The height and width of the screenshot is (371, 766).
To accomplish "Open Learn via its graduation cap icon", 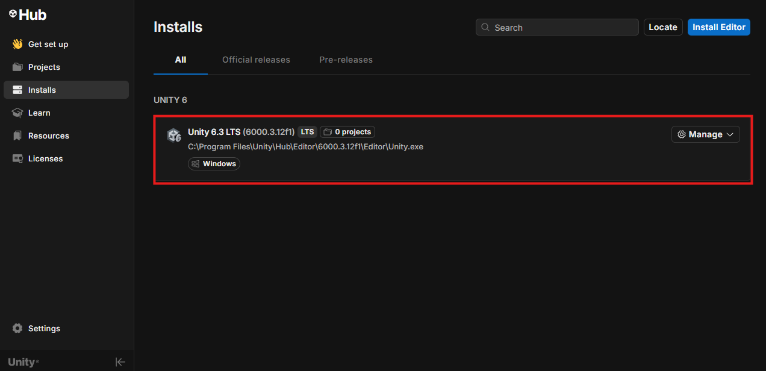I will click(17, 113).
